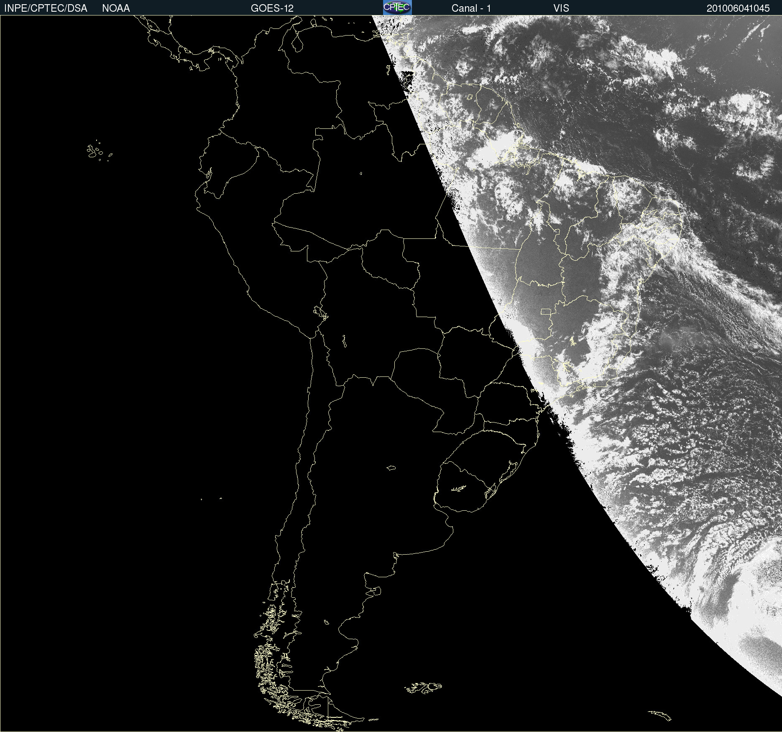Click the Canal - 1 label
This screenshot has width=782, height=732.
tap(471, 8)
